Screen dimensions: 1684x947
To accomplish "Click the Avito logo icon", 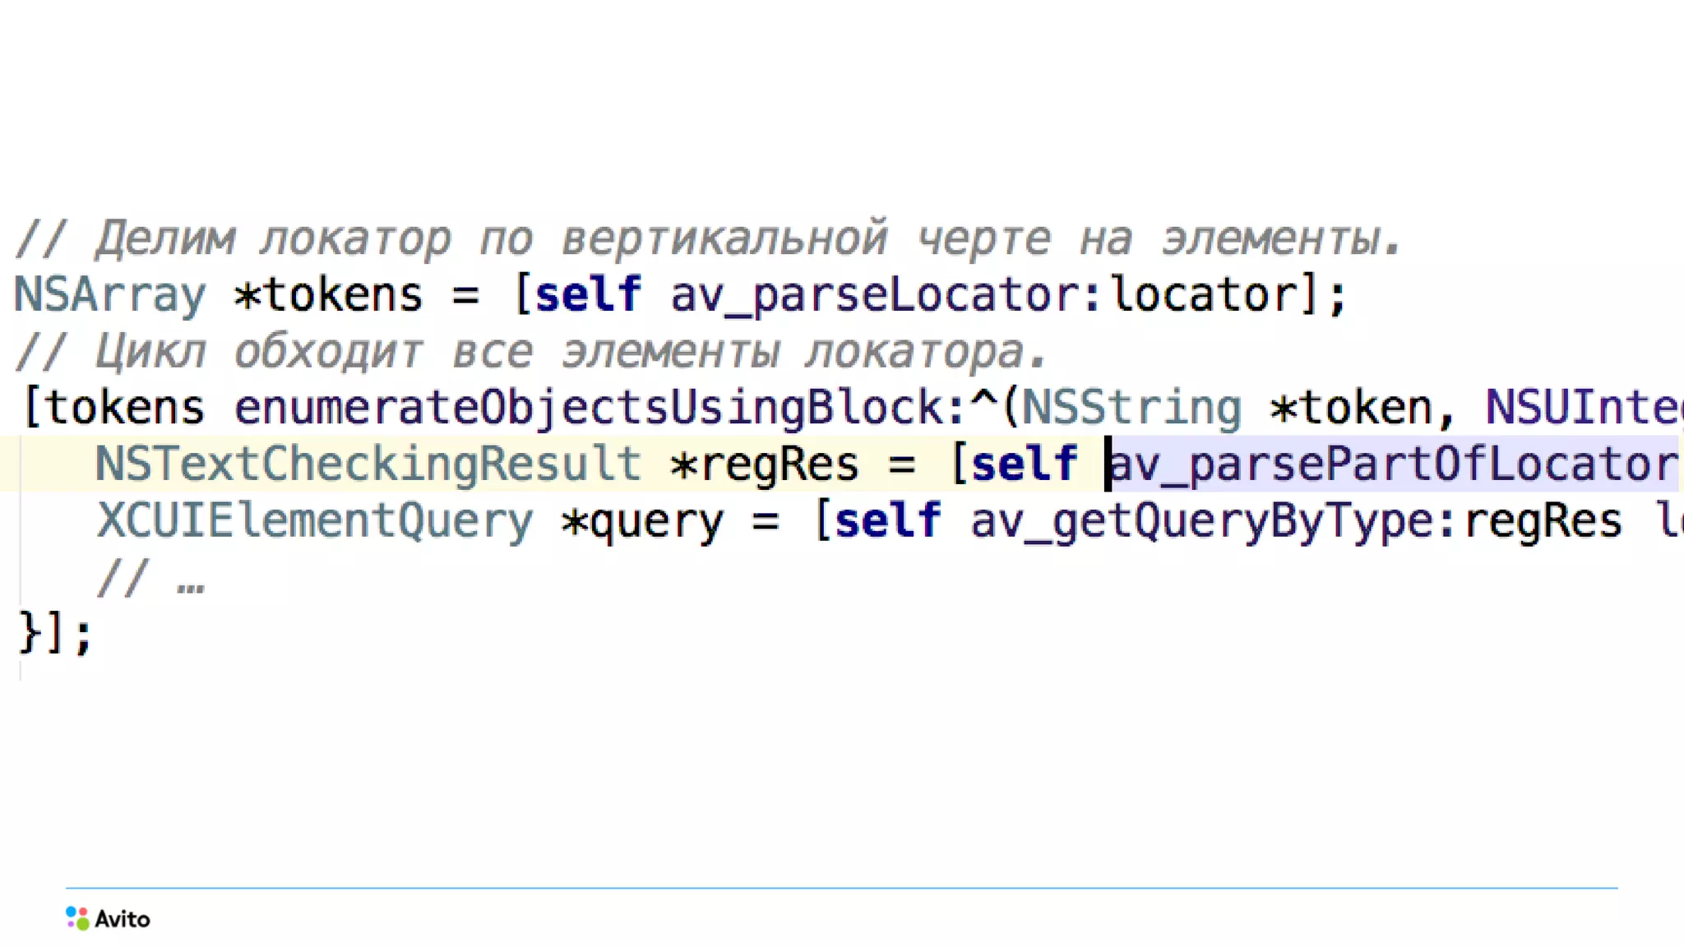I will click(77, 918).
